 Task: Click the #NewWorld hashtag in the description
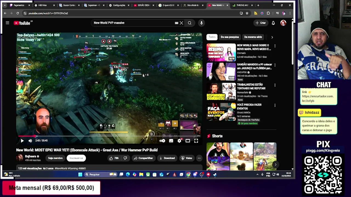coord(61,169)
